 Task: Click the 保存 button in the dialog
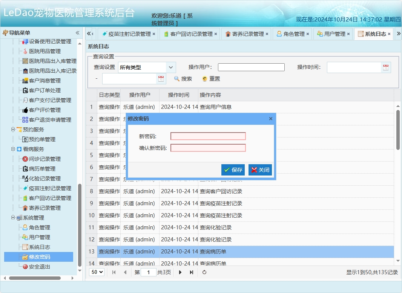click(x=233, y=170)
